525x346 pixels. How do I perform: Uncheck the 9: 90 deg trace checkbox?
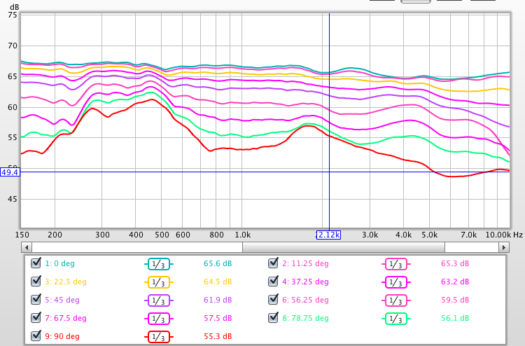(x=36, y=337)
